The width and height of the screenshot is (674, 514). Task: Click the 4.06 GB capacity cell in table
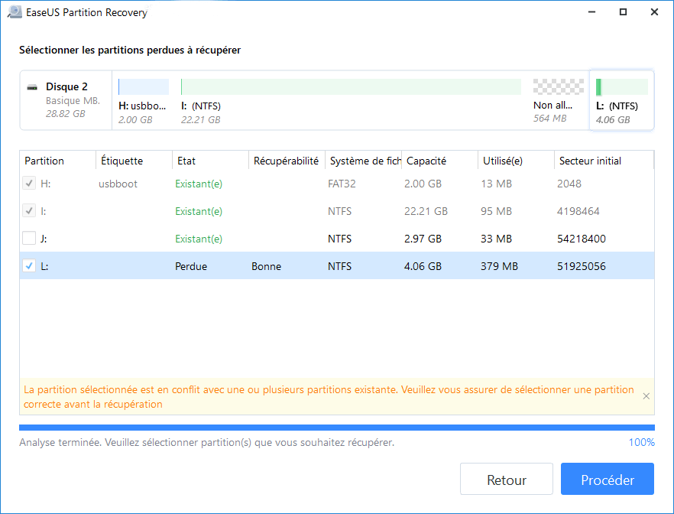coord(423,266)
